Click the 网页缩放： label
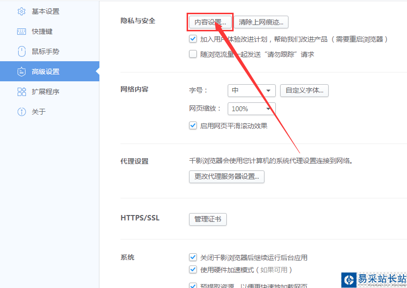Screen dimensions: 407x288 click(205, 109)
